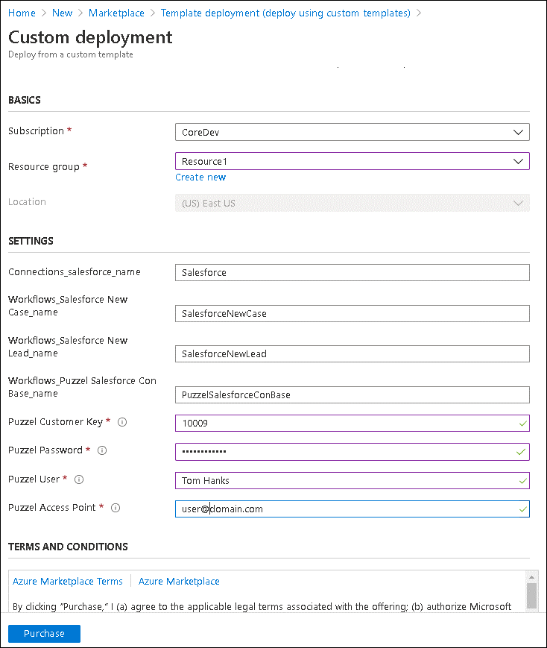Click the SalesforceNewLead workflow name field

(352, 353)
